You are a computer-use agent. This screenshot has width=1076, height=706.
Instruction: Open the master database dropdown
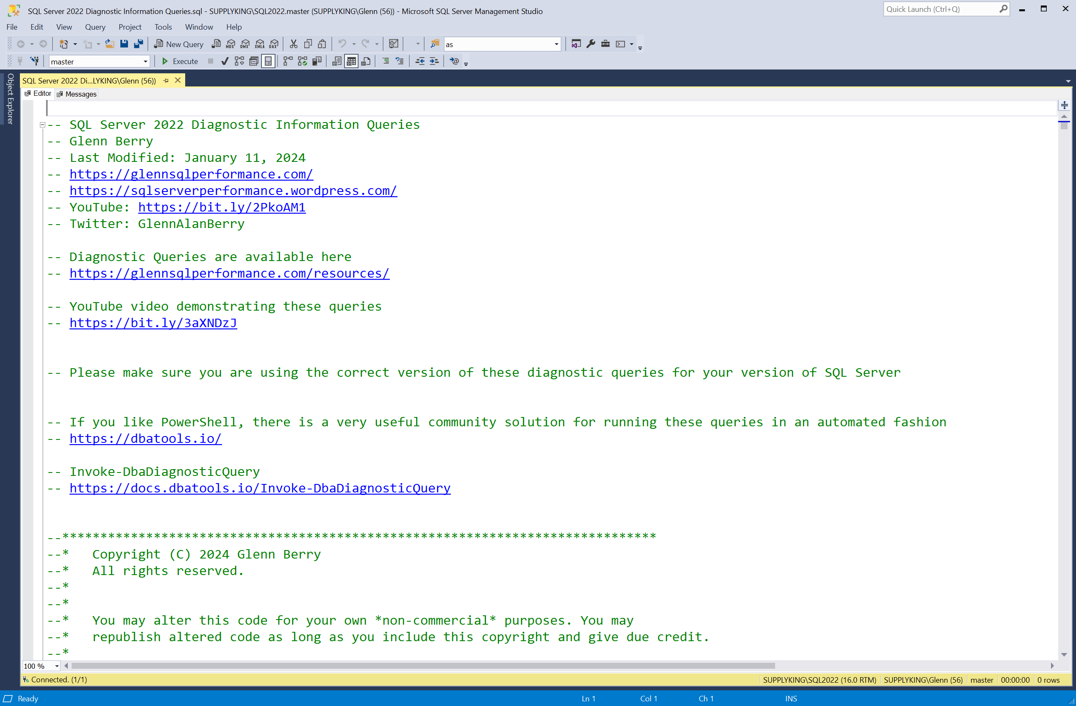pos(145,61)
